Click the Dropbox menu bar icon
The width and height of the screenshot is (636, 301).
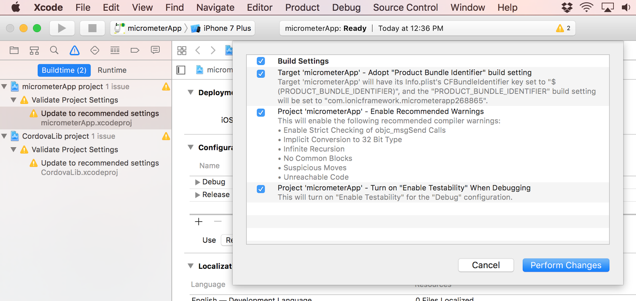point(567,7)
